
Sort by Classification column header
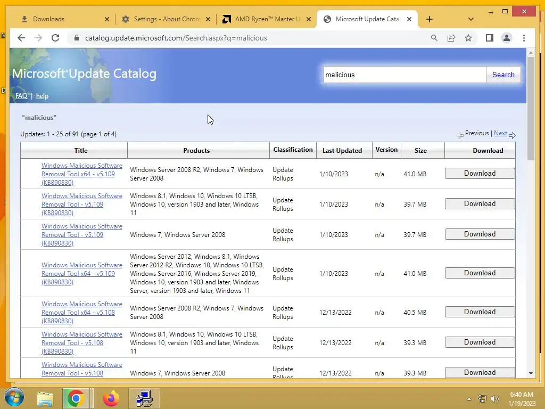click(x=293, y=150)
